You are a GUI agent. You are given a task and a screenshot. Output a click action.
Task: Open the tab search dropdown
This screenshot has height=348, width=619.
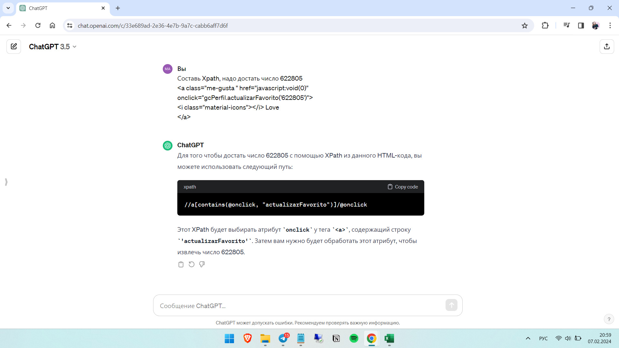8,8
